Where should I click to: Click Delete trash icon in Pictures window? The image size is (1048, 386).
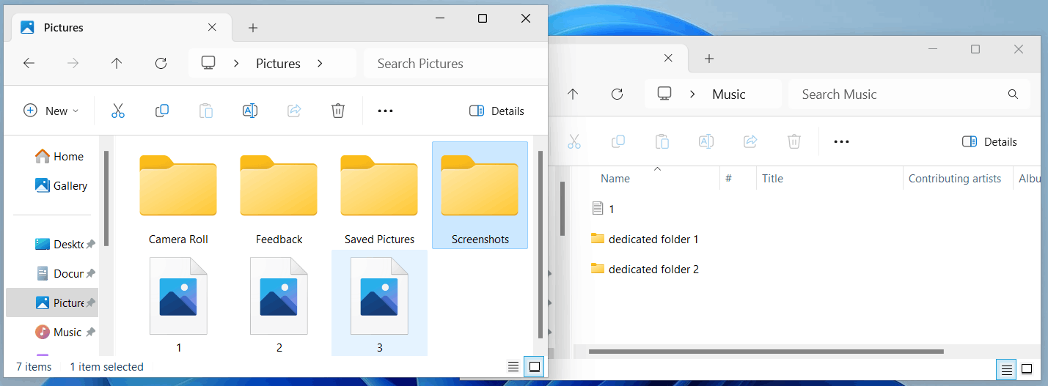pyautogui.click(x=338, y=111)
